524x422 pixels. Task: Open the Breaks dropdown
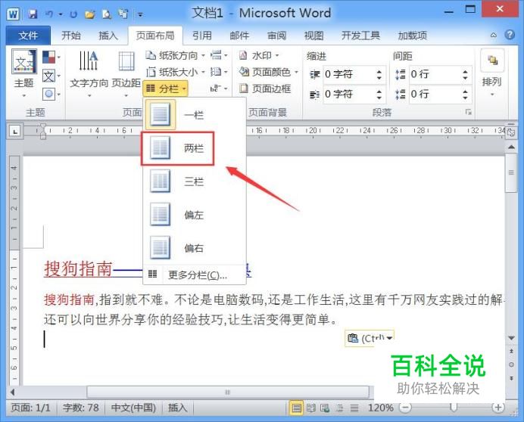(219, 55)
